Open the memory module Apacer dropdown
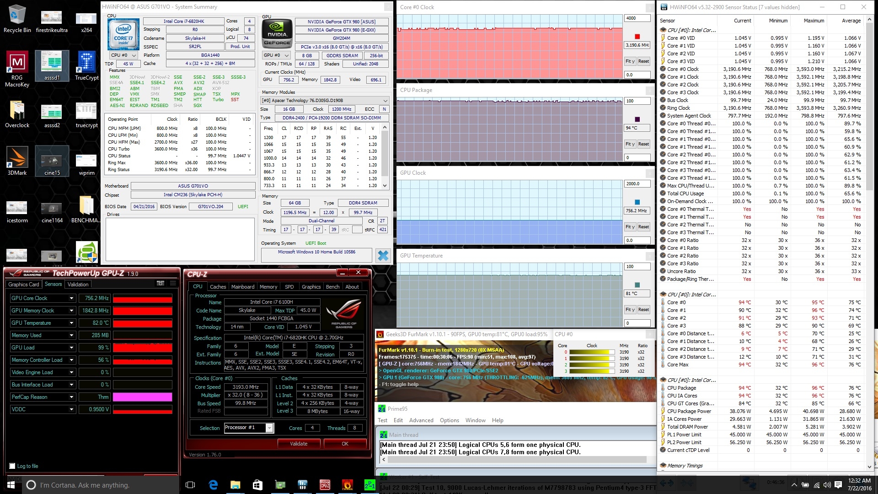Image resolution: width=878 pixels, height=494 pixels. click(x=324, y=101)
